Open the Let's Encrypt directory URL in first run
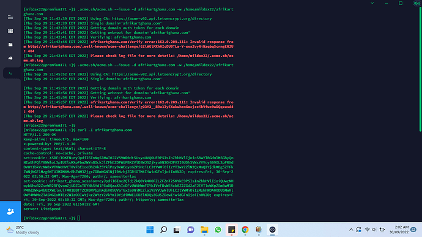The image size is (422, 237). click(x=161, y=18)
